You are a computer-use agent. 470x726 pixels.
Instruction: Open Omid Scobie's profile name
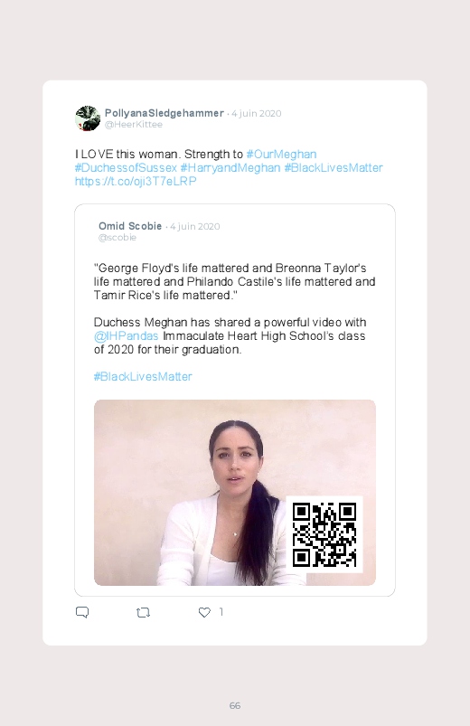pyautogui.click(x=130, y=226)
